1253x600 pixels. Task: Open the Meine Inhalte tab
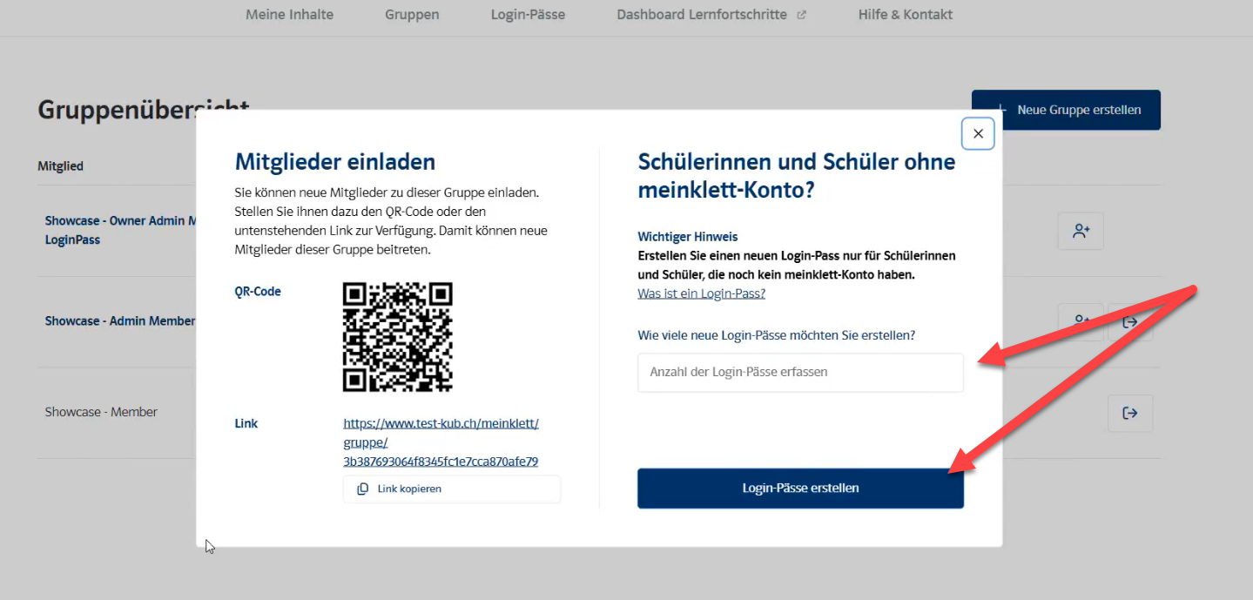(x=289, y=15)
